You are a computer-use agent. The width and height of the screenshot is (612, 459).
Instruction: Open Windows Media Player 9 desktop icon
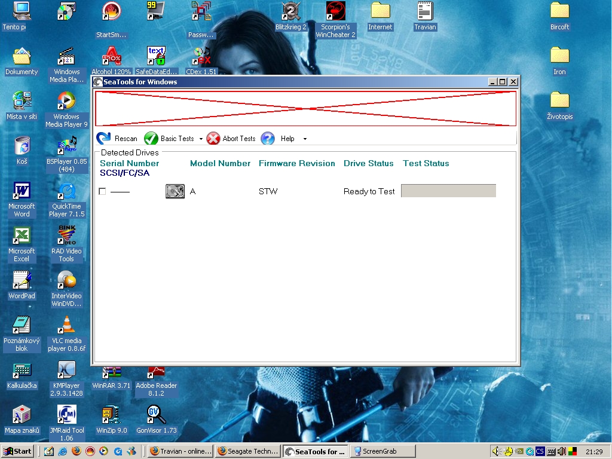(x=67, y=101)
